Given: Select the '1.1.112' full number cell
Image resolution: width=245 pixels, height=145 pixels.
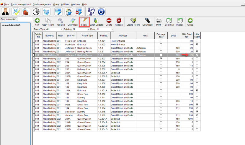Looking at the screenshot, I should 104,101.
